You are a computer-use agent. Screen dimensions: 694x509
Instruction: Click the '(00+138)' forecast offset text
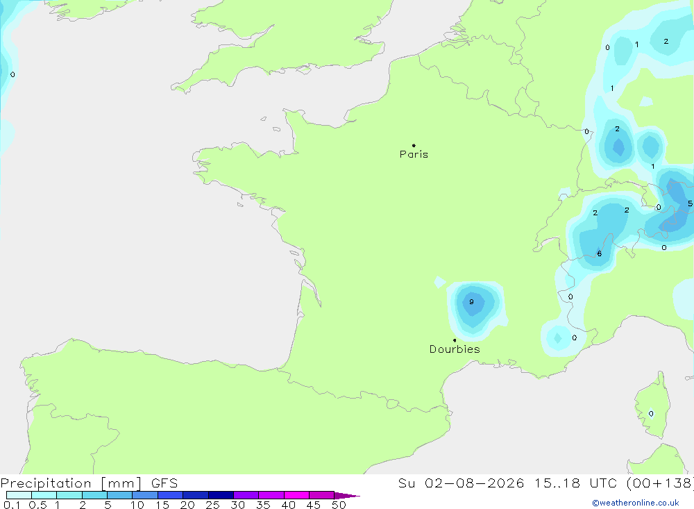(660, 483)
